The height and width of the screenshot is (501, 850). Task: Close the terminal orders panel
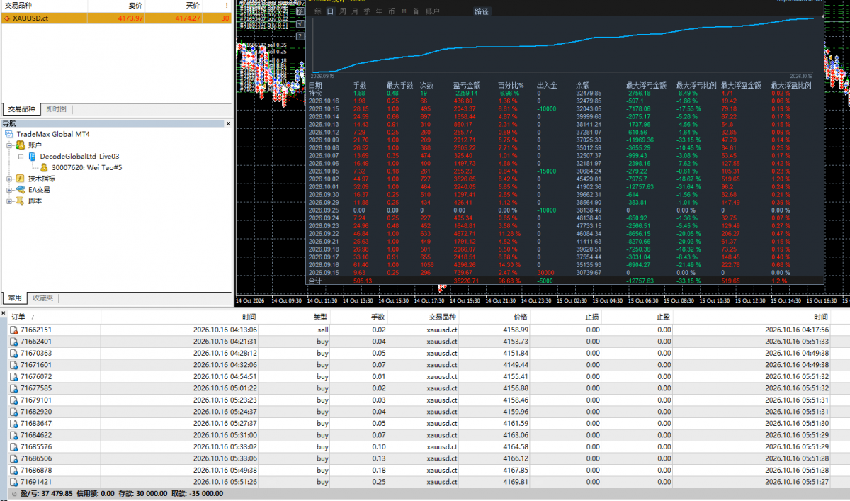pyautogui.click(x=4, y=313)
